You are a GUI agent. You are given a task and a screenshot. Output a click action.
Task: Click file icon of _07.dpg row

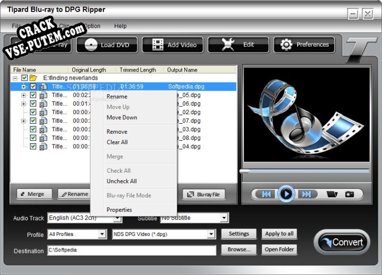point(43,121)
